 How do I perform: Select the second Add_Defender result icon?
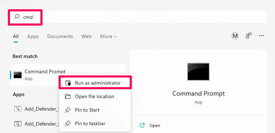coord(18,124)
